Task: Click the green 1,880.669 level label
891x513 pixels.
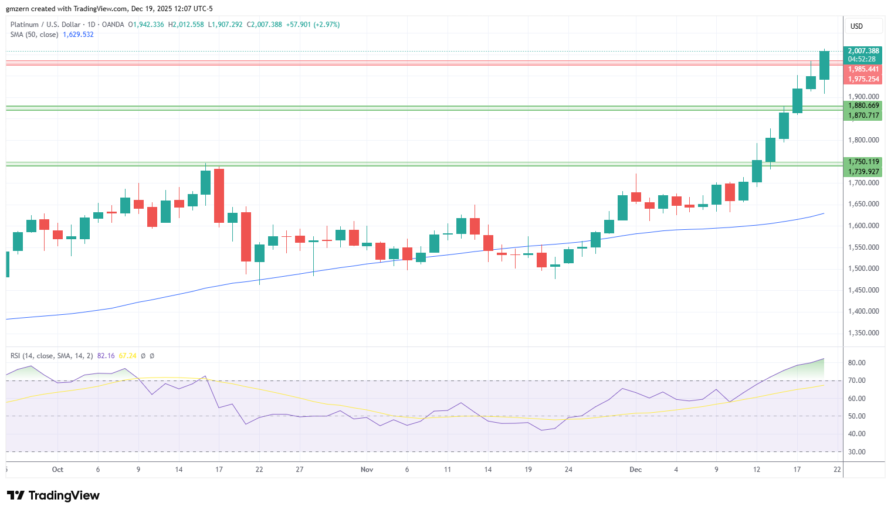Action: tap(863, 106)
